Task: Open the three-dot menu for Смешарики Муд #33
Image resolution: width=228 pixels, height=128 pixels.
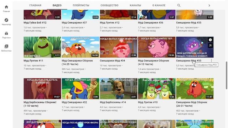Action: (x=211, y=60)
